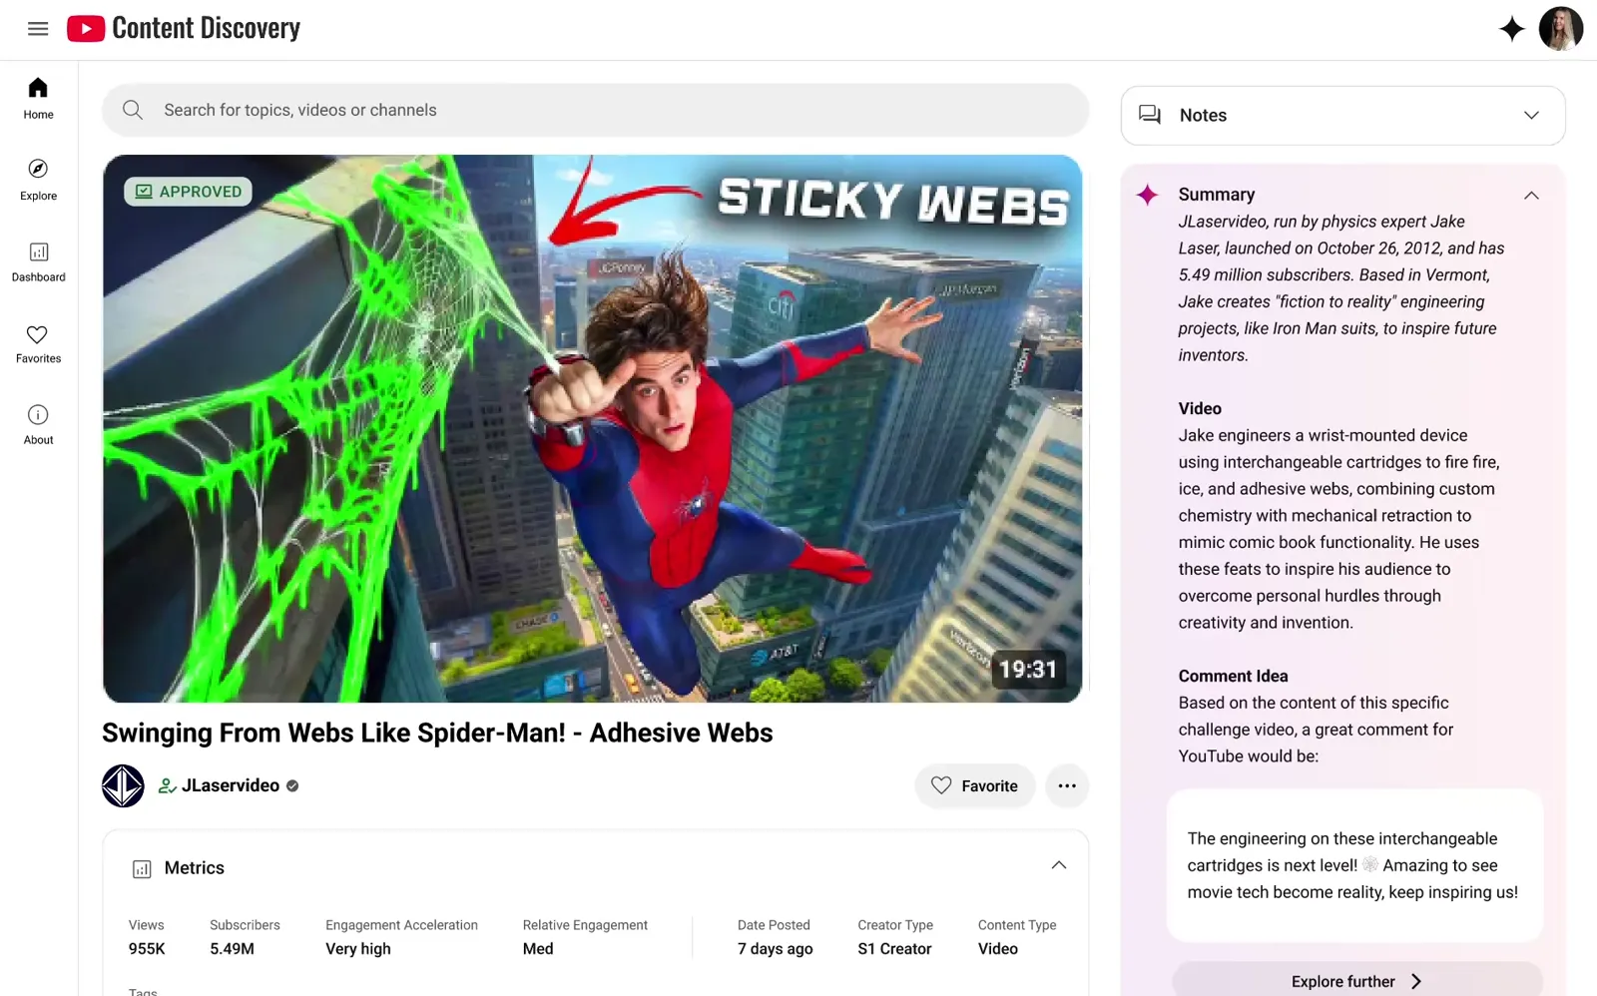Click the red YouTube play logo
1597x996 pixels.
point(86,29)
